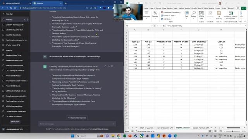Go to the Chrome home page

(x=15, y=8)
